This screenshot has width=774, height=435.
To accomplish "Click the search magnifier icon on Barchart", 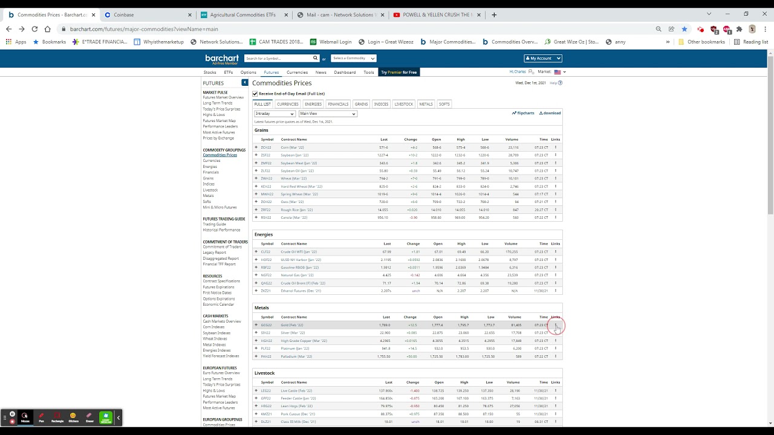I will click(x=315, y=58).
